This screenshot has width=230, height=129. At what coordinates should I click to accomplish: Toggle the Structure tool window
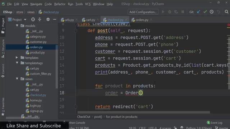pos(3,48)
